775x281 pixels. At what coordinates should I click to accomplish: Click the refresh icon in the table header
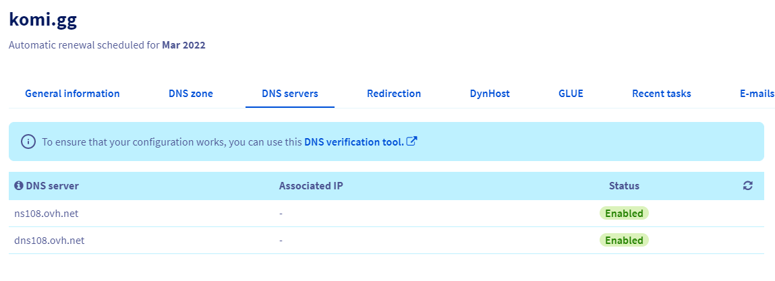click(747, 186)
